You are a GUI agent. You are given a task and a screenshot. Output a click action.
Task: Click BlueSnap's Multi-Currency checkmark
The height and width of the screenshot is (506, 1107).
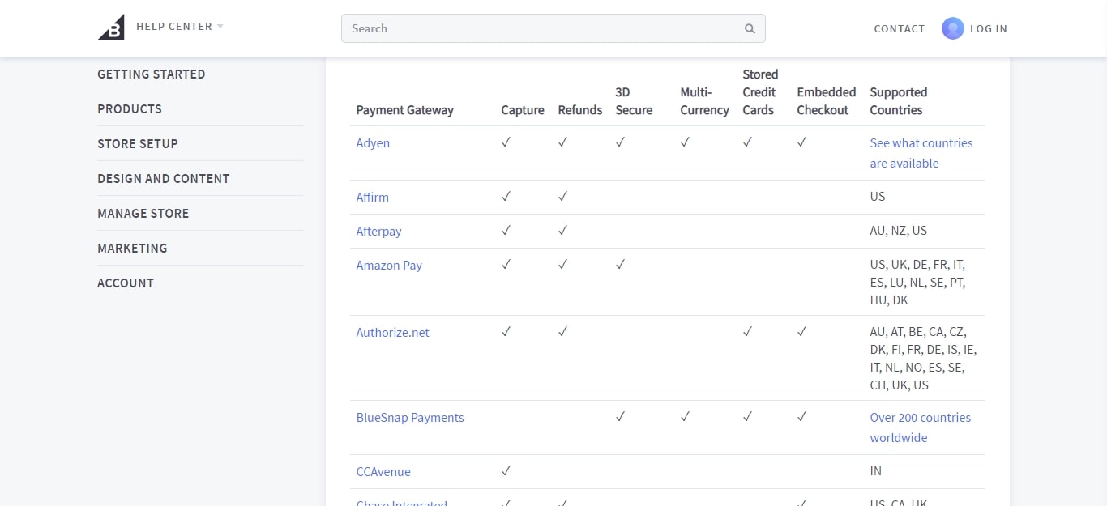click(685, 417)
